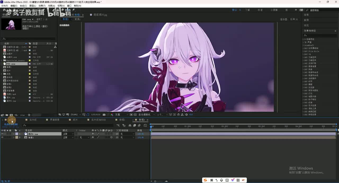Open the 动画(A) menu
The height and width of the screenshot is (183, 339).
(x=52, y=6)
